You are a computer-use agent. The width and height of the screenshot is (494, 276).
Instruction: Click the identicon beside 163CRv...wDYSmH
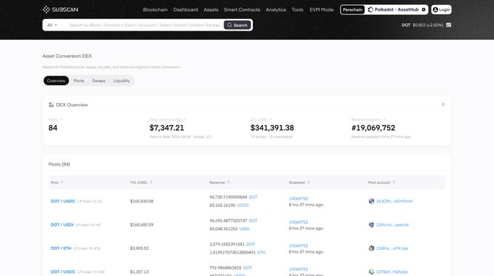click(x=371, y=201)
